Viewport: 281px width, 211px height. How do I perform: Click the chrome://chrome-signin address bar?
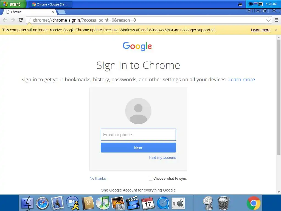point(149,20)
